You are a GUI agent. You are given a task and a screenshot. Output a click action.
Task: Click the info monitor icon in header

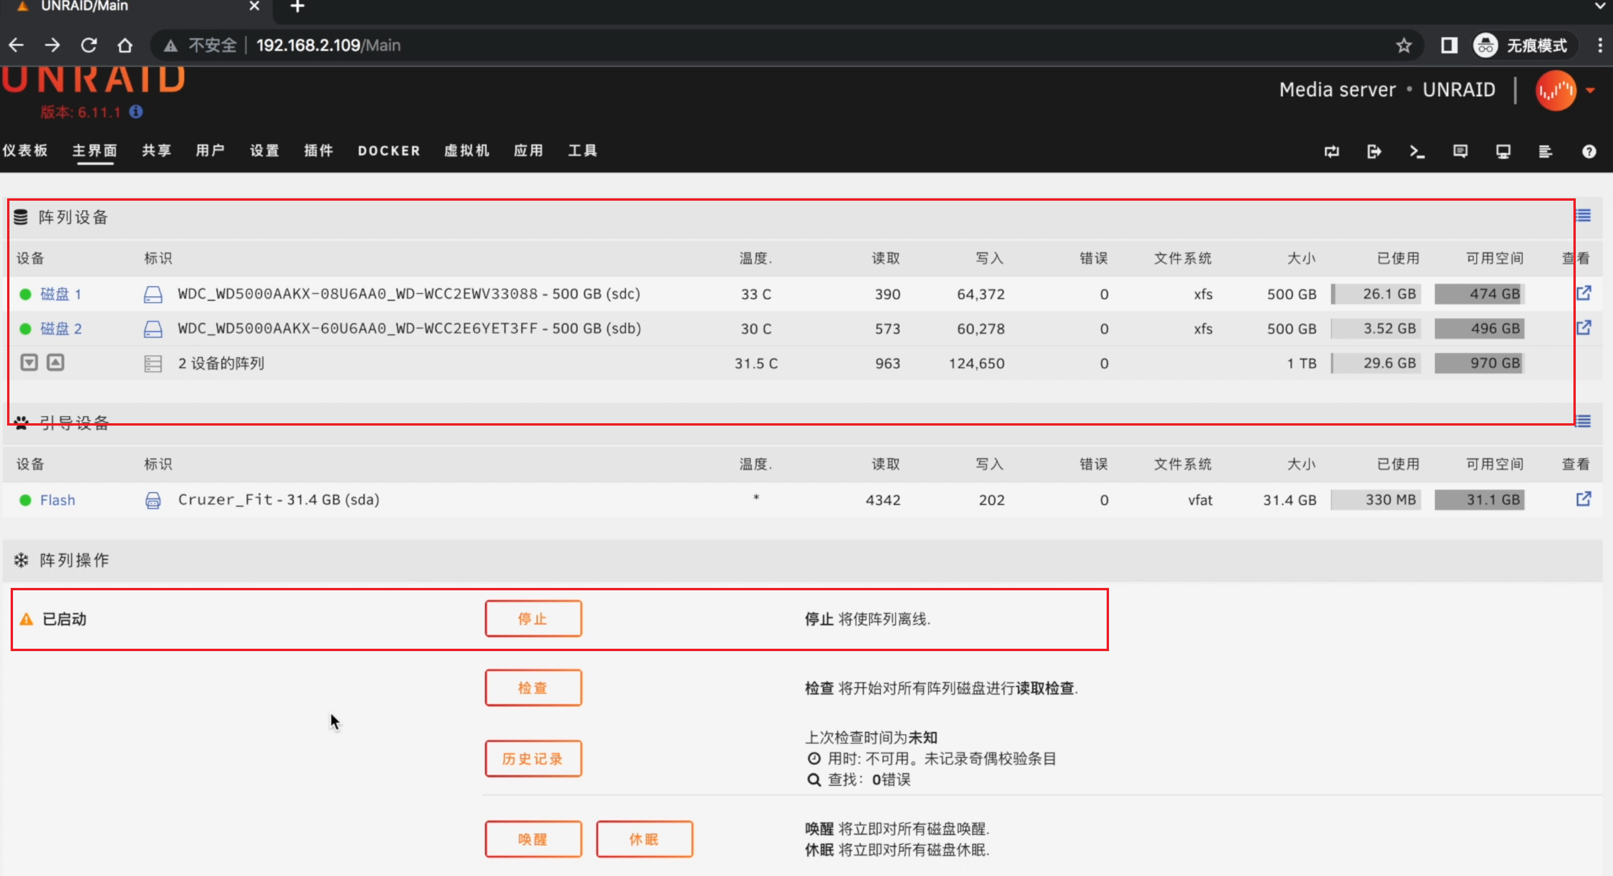(1503, 152)
